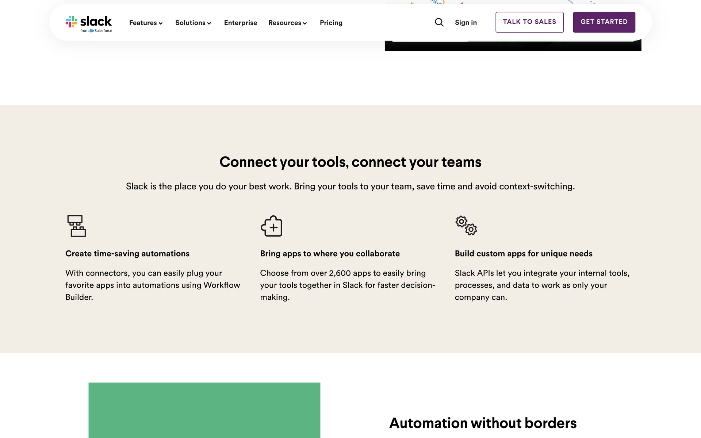Click the Slack logo in header
This screenshot has width=701, height=438.
(89, 22)
